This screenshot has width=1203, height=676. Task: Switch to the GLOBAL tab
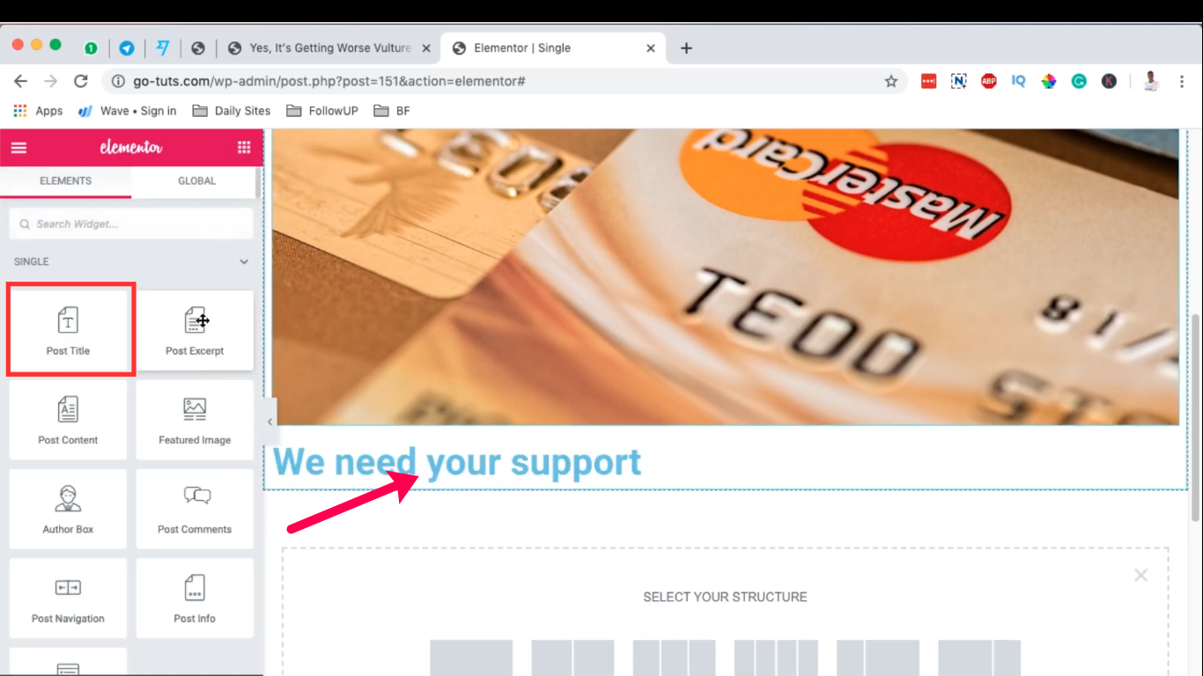197,180
